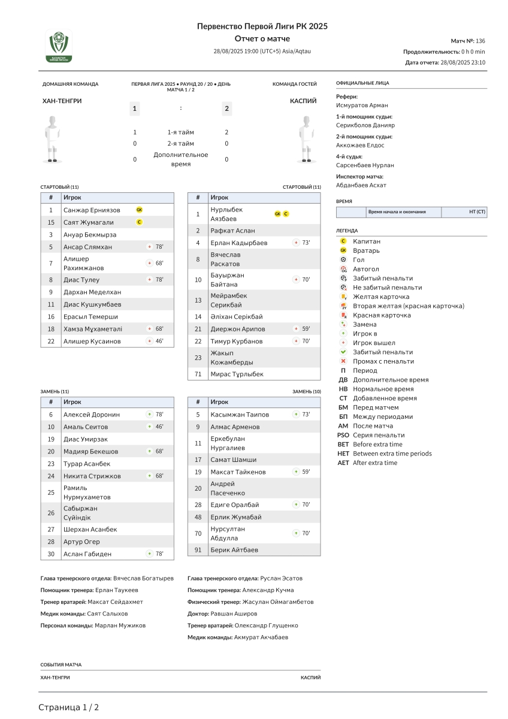Click the player-out icon for Ансар Слямхан
This screenshot has height=719, width=508.
(x=150, y=247)
